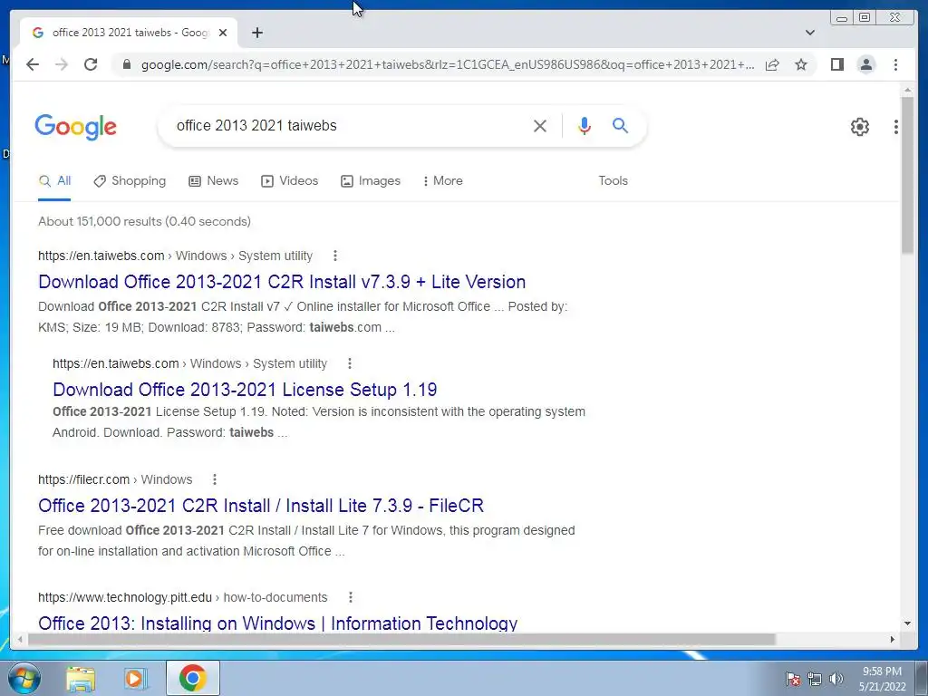Open License Setup result's options dots

(350, 363)
